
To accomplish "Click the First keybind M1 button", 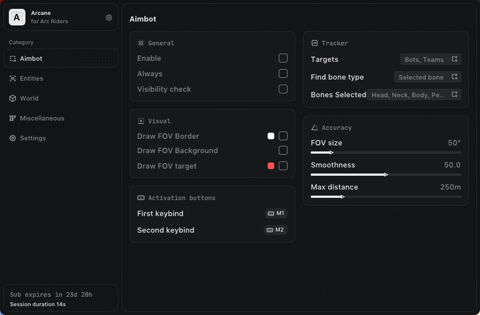I will [x=276, y=213].
